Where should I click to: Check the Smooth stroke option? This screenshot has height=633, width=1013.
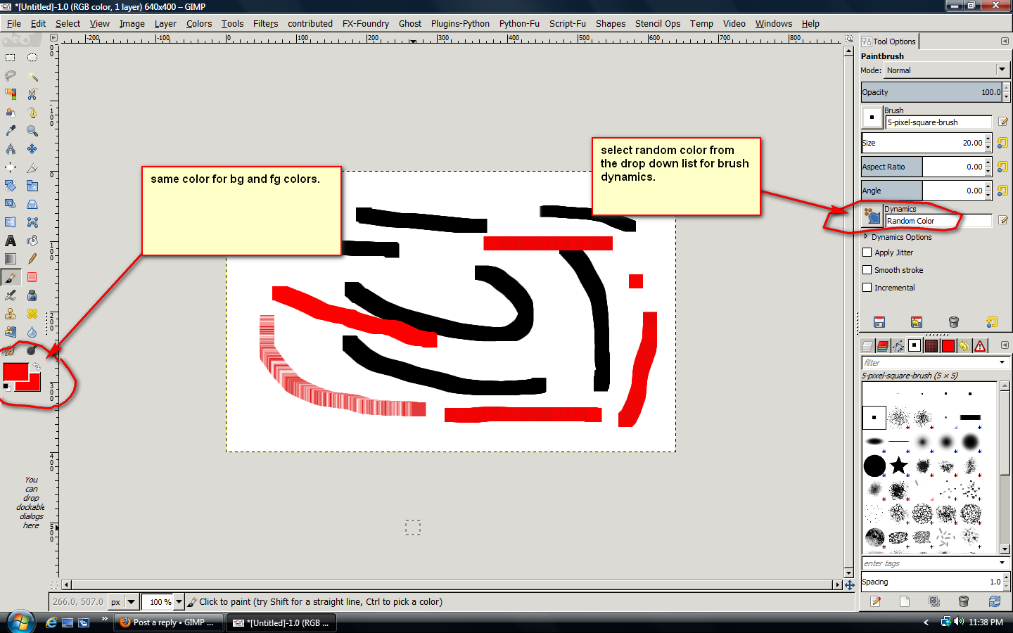point(867,270)
